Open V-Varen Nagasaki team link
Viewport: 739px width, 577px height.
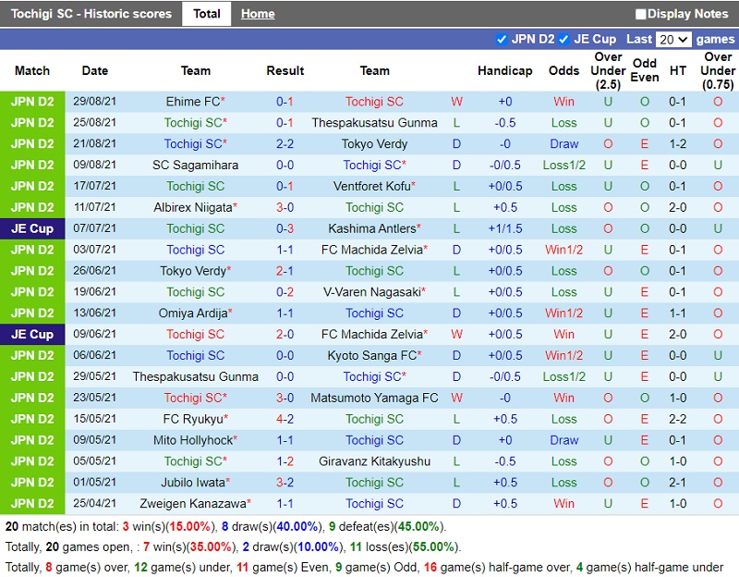371,292
